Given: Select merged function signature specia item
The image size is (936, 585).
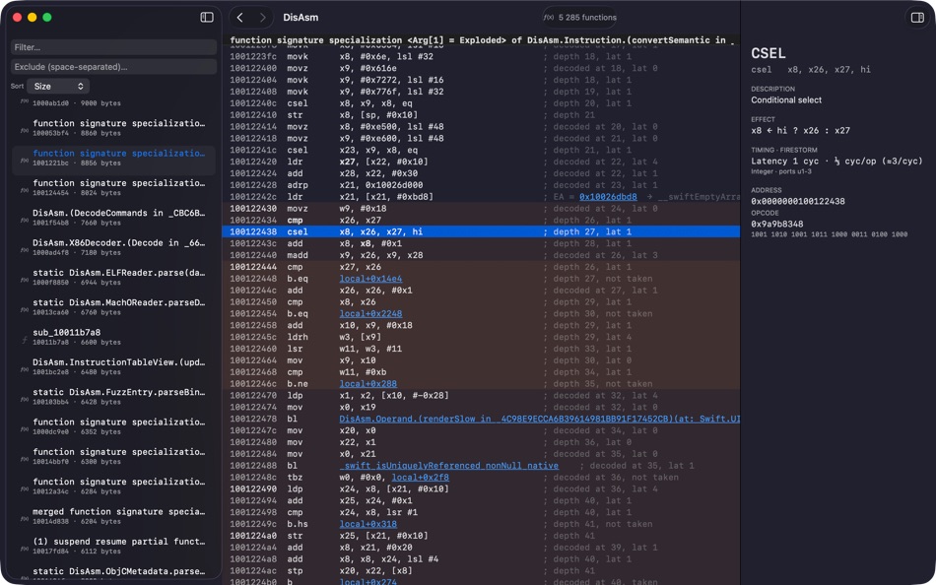Looking at the screenshot, I should click(x=113, y=516).
